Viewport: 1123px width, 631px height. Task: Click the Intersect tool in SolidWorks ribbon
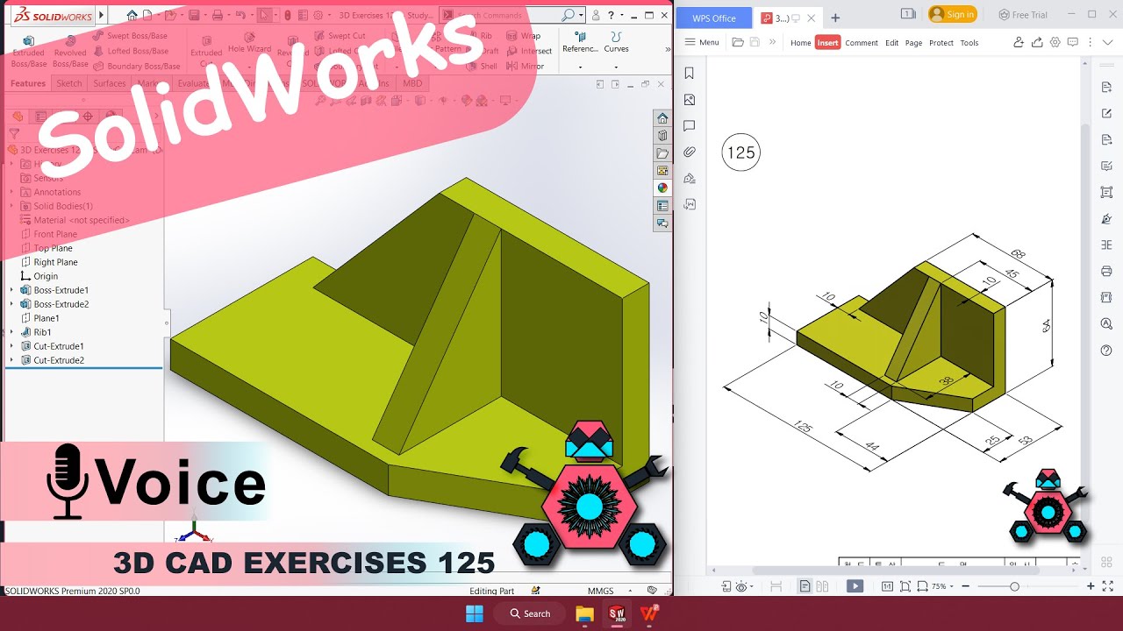[x=530, y=51]
